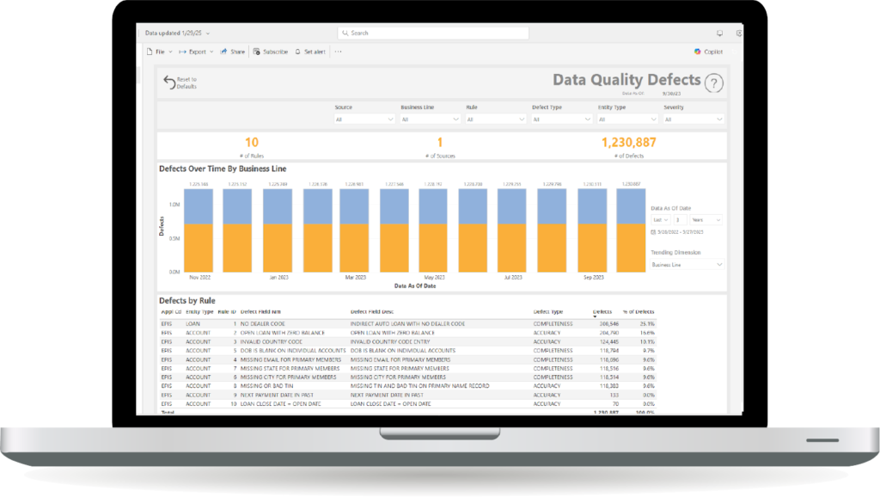This screenshot has width=880, height=497.
Task: Open the Export menu
Action: point(197,52)
